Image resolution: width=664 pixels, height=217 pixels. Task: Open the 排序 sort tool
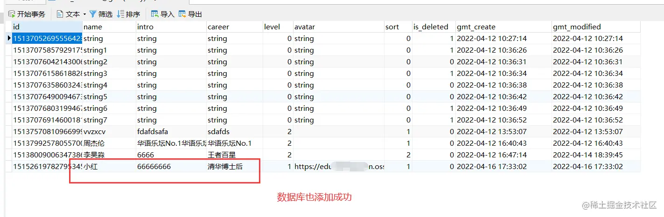tap(128, 14)
